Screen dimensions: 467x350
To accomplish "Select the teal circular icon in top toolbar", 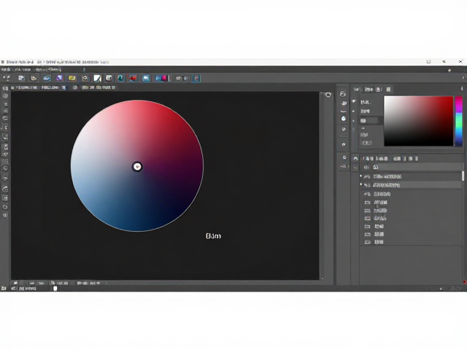I will click(120, 78).
